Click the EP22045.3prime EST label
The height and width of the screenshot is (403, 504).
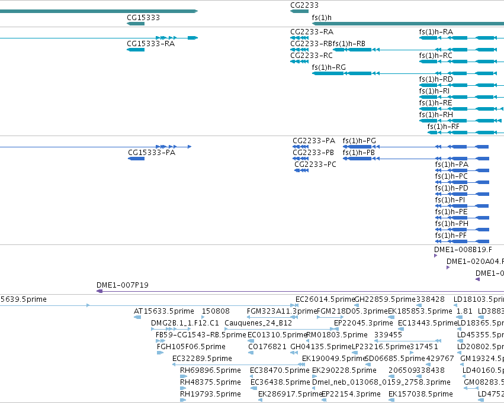tap(364, 323)
